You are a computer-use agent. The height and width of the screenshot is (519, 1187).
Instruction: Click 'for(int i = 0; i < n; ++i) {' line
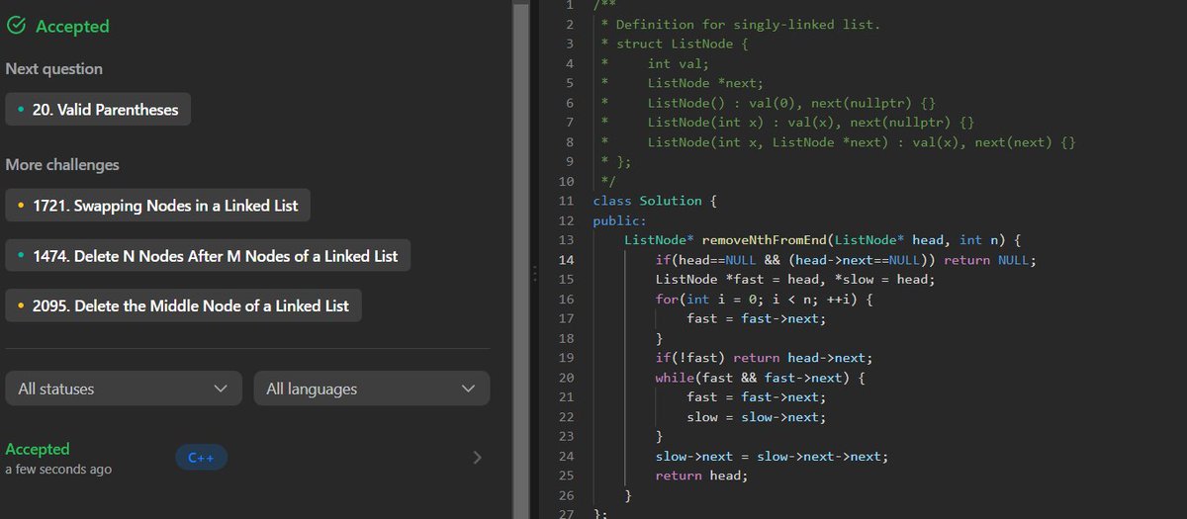pyautogui.click(x=764, y=299)
